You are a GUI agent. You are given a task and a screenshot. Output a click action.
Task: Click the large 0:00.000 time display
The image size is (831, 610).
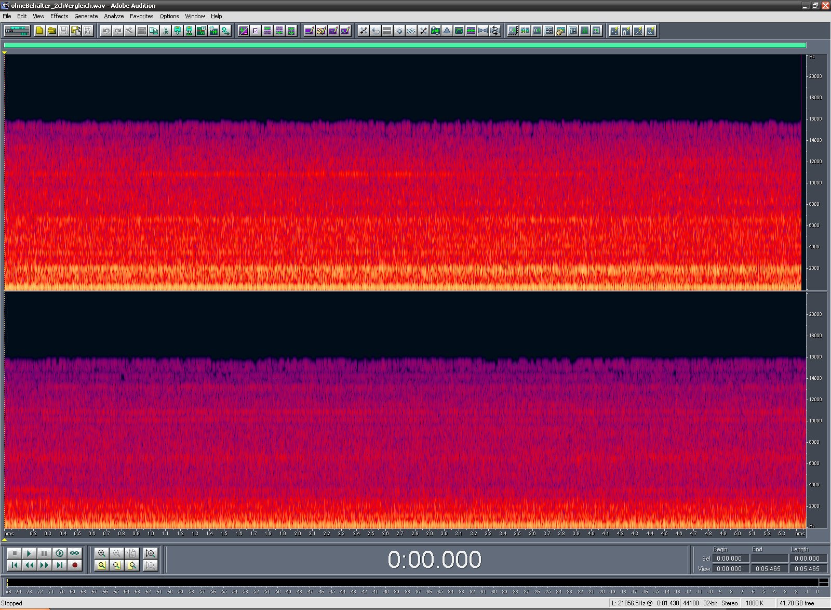pyautogui.click(x=435, y=560)
